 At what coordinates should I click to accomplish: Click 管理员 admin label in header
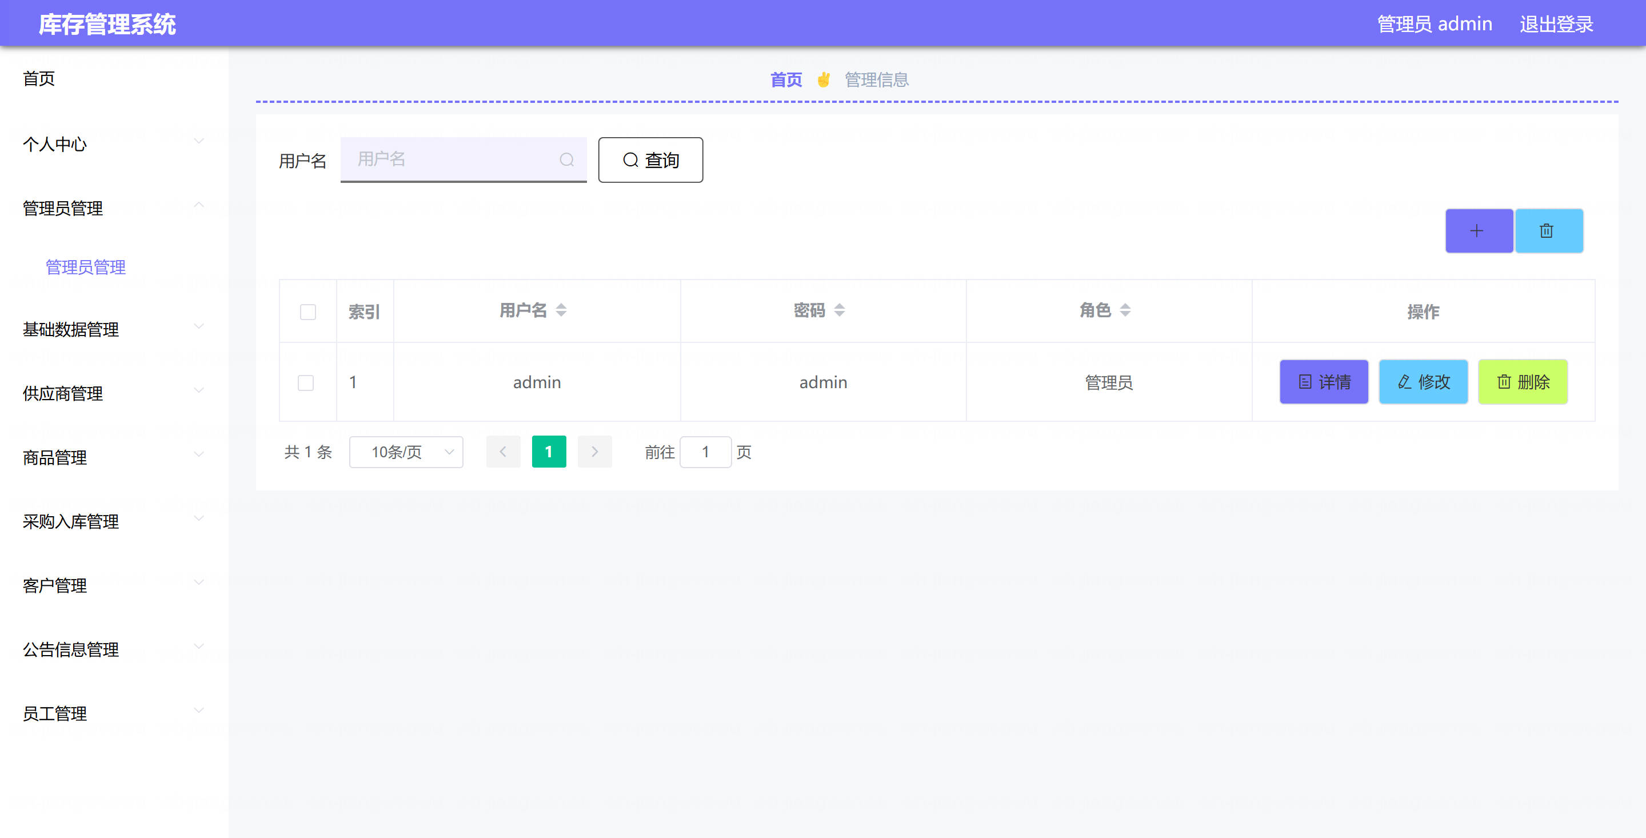pos(1435,23)
